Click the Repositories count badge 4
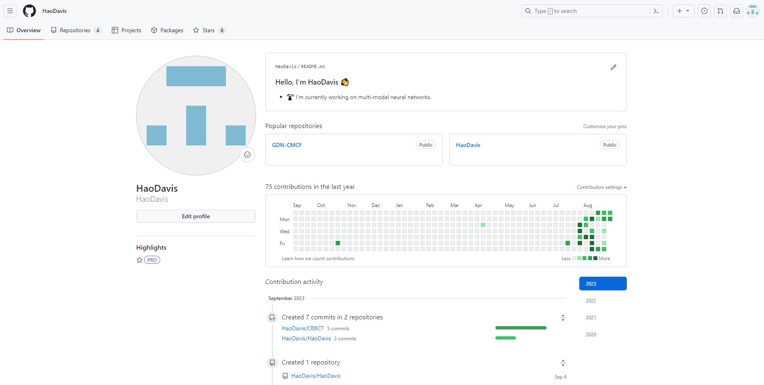 point(98,30)
